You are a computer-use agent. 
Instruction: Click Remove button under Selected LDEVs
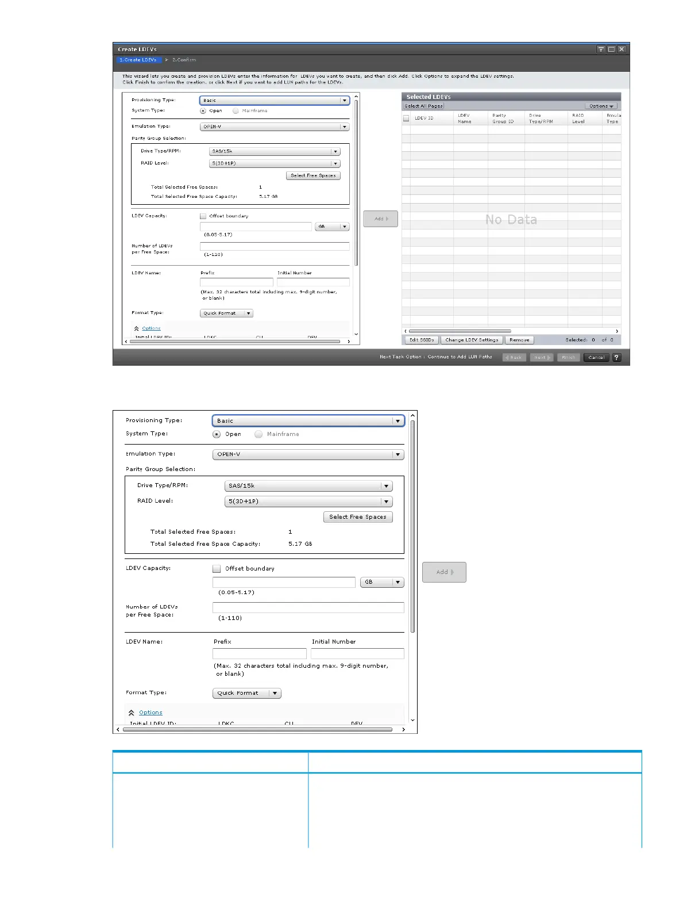pyautogui.click(x=519, y=340)
